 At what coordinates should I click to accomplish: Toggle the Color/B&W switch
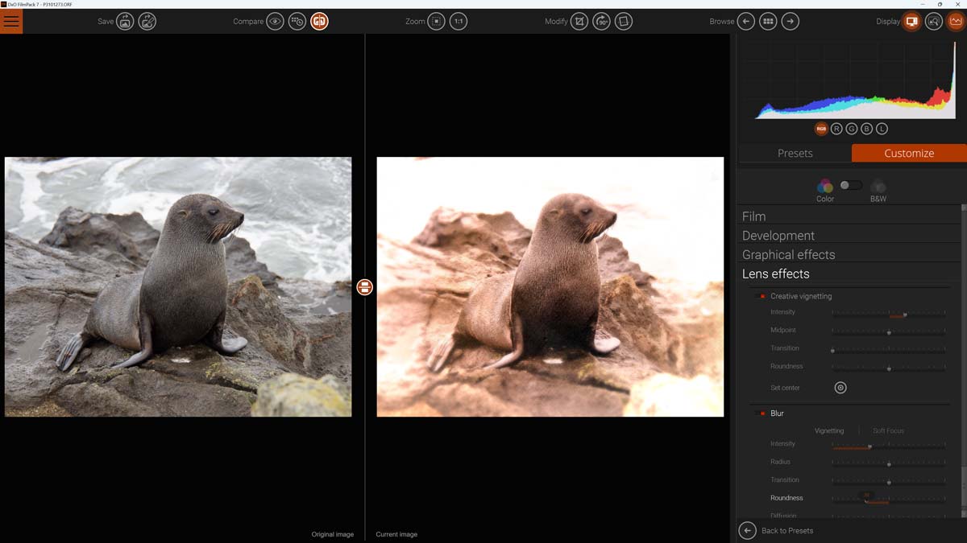849,185
